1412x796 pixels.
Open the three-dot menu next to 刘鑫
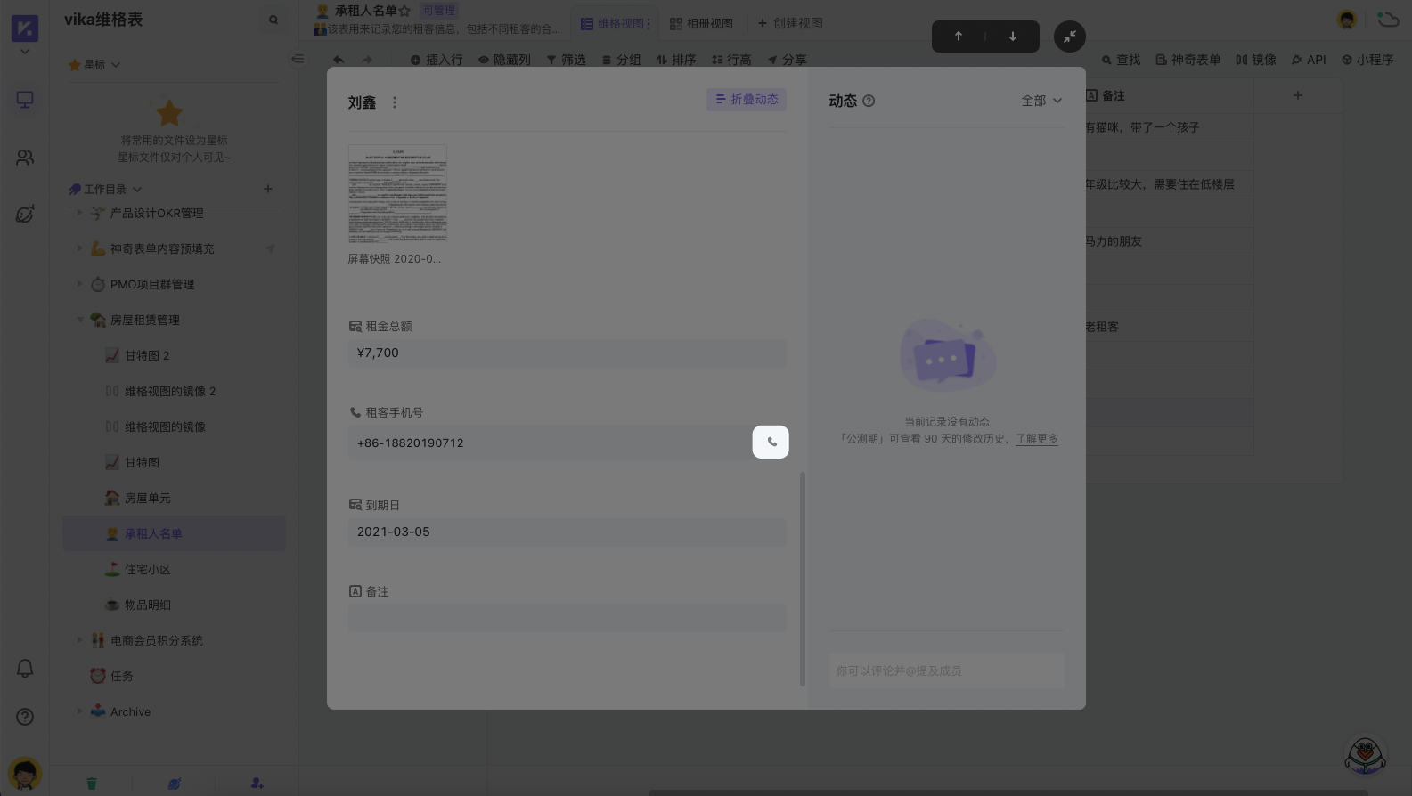pos(395,102)
